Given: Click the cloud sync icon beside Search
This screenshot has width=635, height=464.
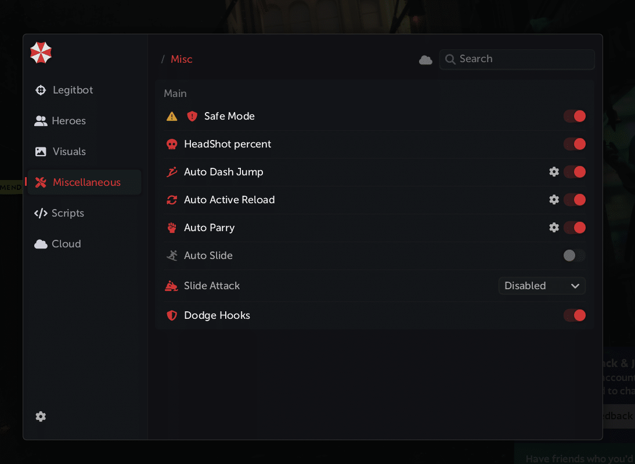Looking at the screenshot, I should click(425, 60).
